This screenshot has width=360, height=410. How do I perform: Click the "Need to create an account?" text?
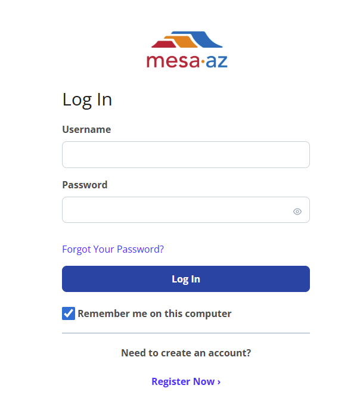pos(186,353)
